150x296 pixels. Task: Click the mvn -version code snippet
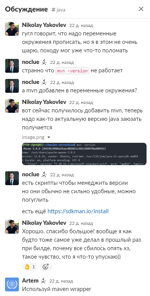click(x=72, y=71)
